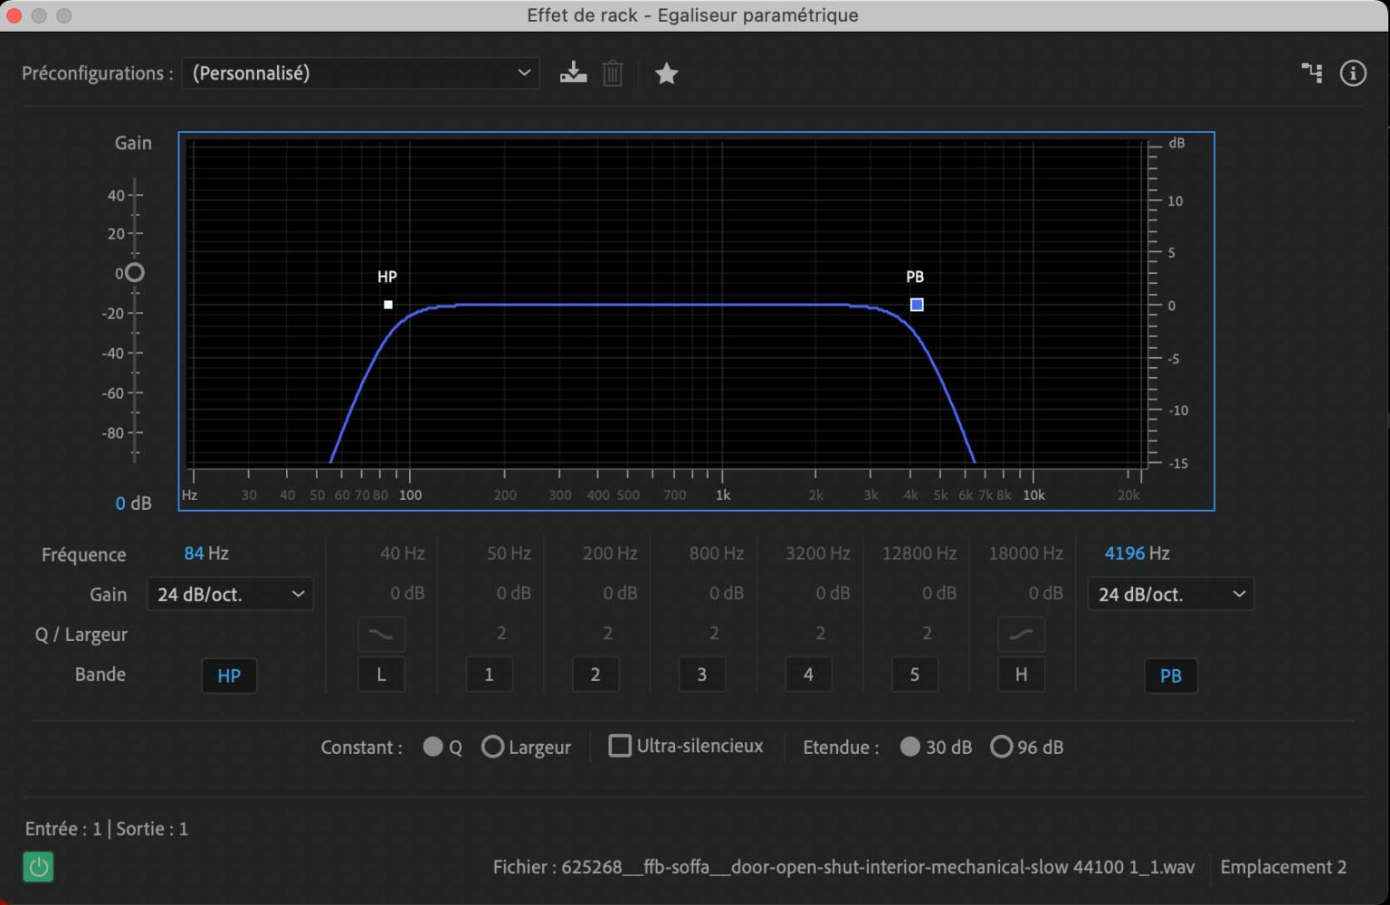Toggle the green effect power button
This screenshot has height=905, width=1390.
coord(38,867)
